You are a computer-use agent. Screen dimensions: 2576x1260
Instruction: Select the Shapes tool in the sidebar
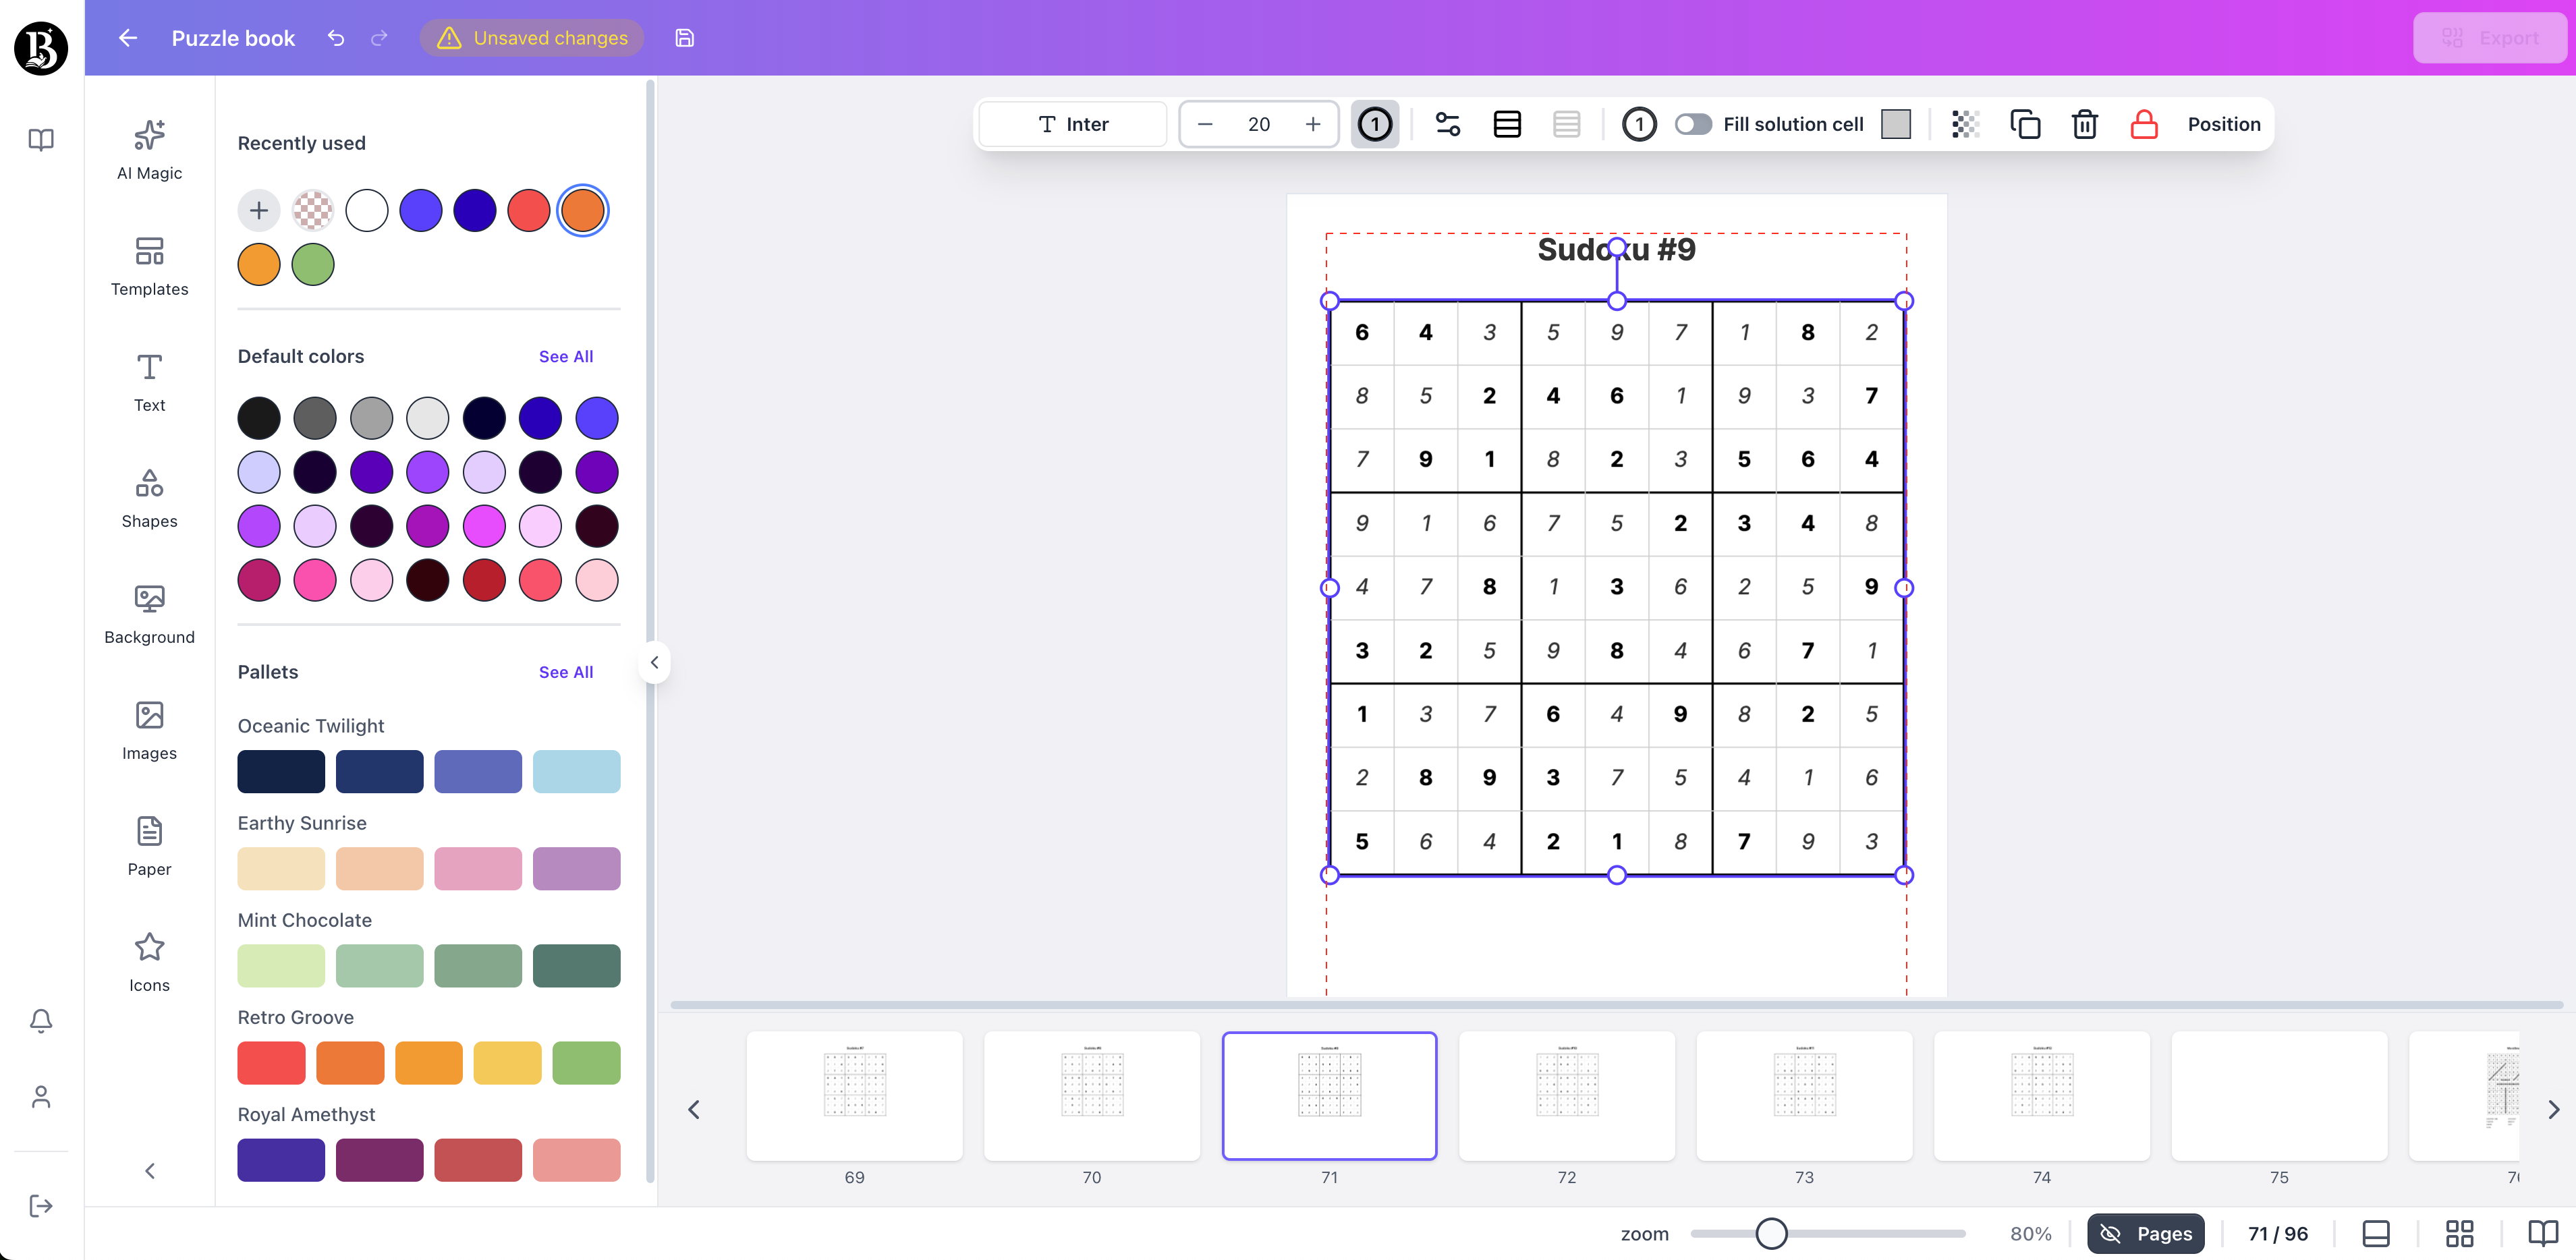(x=148, y=497)
